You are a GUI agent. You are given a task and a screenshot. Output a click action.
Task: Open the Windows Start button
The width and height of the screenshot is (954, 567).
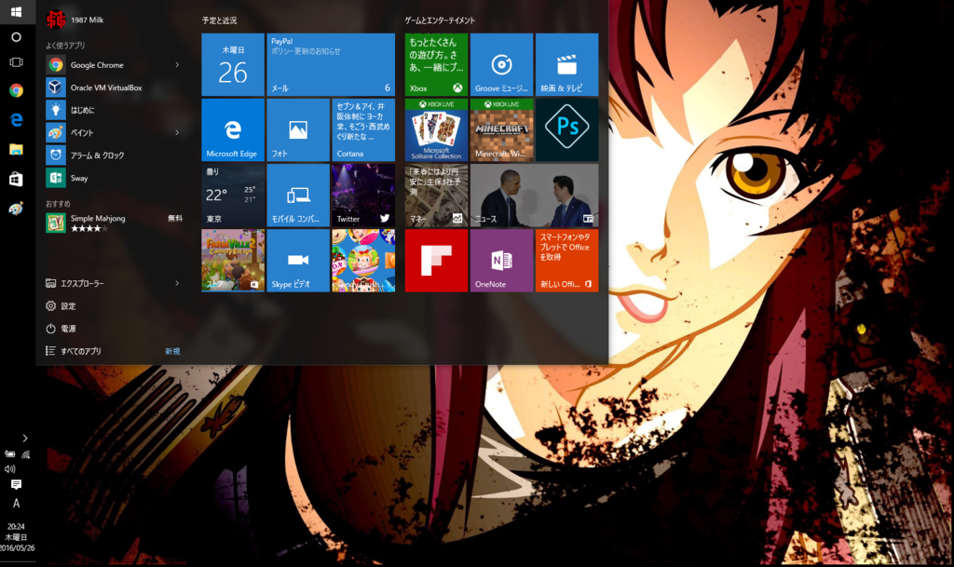pos(17,11)
